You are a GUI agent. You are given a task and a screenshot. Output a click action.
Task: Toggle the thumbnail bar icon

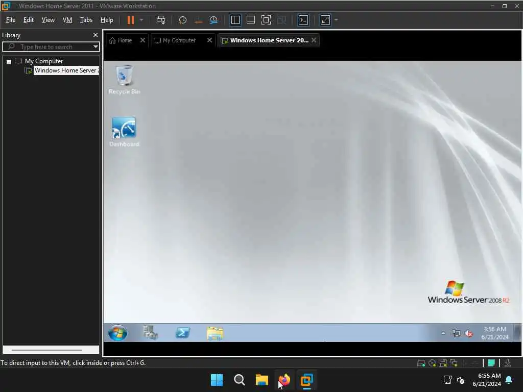250,20
